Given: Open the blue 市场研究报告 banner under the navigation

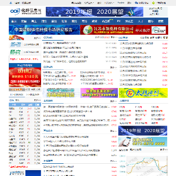Looking at the screenshot, I should pyautogui.click(x=44, y=30).
